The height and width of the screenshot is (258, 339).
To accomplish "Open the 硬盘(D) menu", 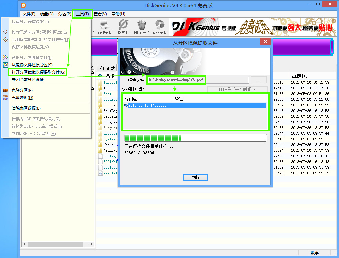I will 47,14.
